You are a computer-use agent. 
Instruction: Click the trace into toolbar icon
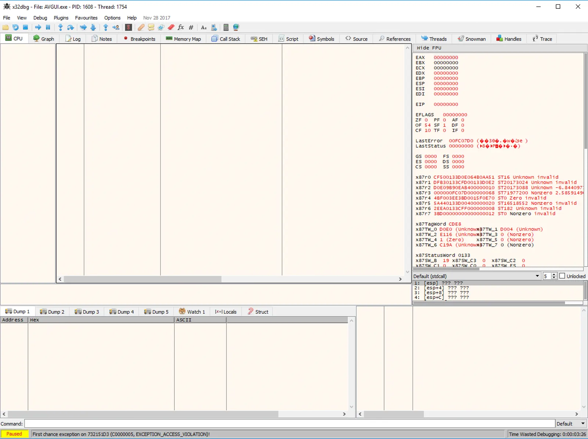tap(83, 27)
